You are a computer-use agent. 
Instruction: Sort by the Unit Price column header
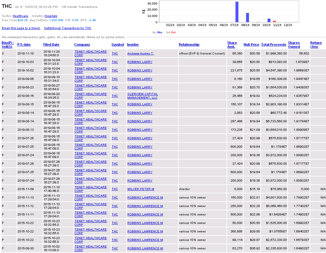[251, 44]
